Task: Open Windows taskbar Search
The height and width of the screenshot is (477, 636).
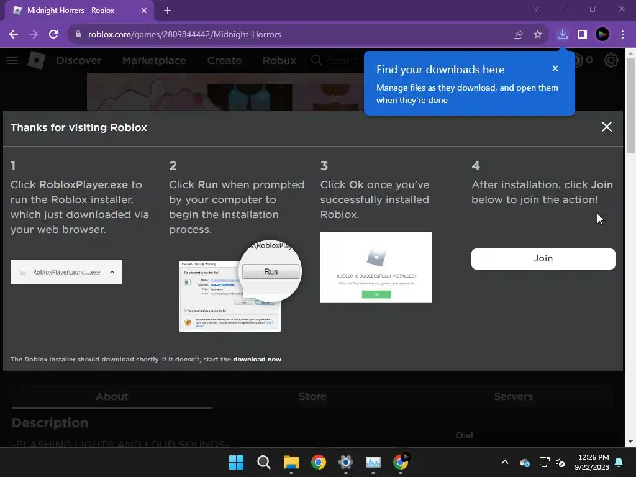Action: click(x=263, y=462)
